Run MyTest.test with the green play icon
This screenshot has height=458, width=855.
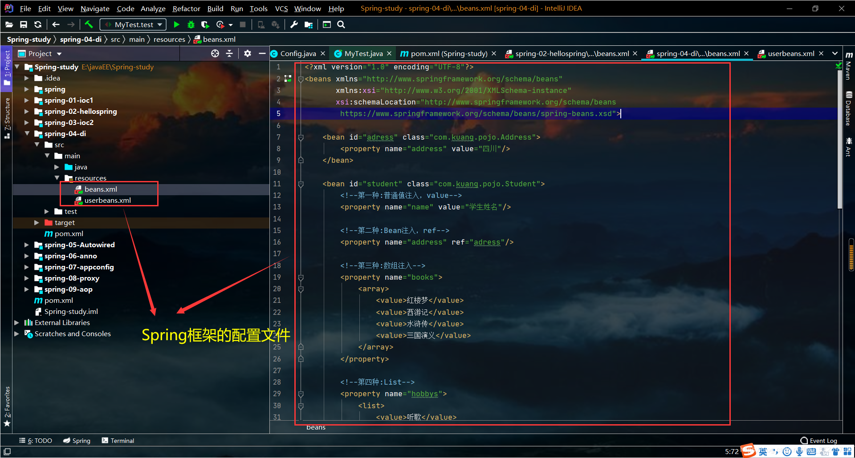coord(177,25)
